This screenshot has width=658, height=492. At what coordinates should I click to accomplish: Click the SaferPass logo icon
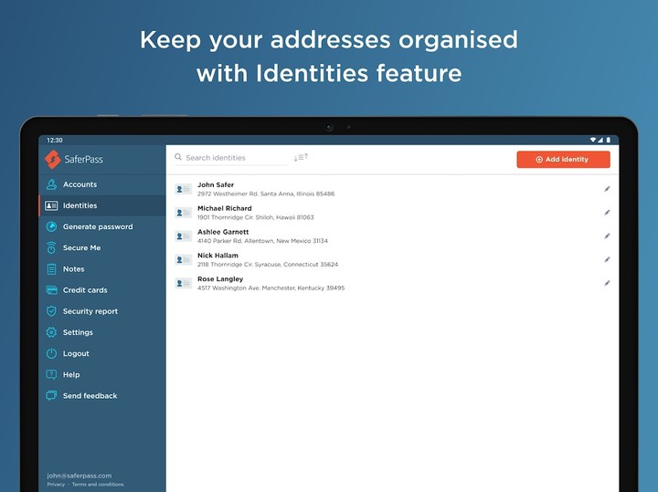click(53, 159)
